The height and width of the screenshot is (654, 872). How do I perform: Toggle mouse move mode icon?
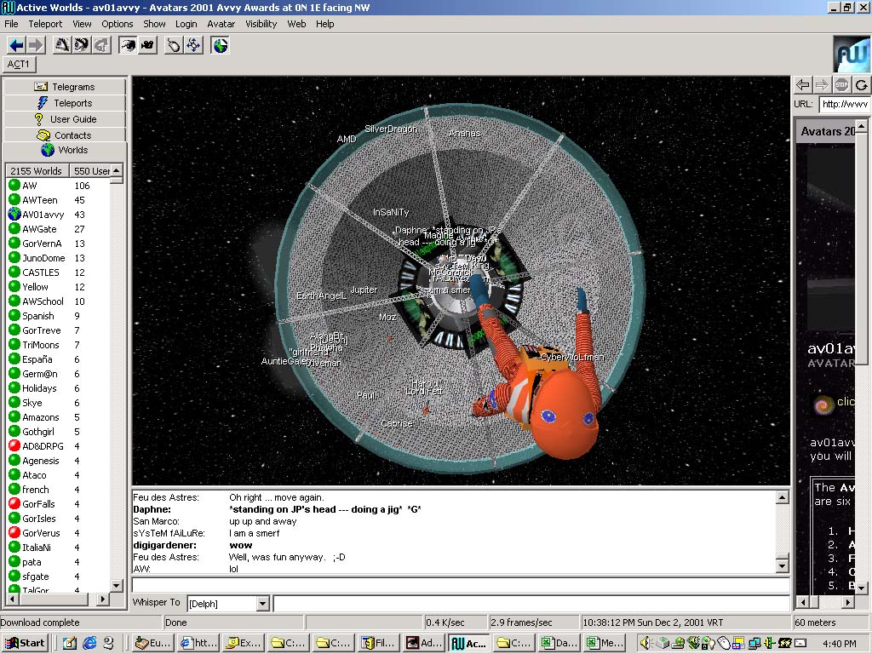click(175, 45)
